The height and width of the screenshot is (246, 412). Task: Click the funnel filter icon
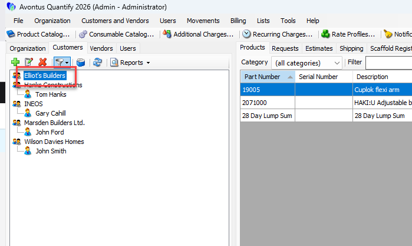(59, 63)
